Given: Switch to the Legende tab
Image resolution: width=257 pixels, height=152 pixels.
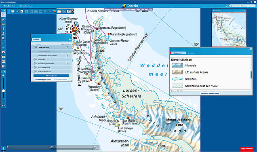Looking at the screenshot, I should tap(178, 53).
